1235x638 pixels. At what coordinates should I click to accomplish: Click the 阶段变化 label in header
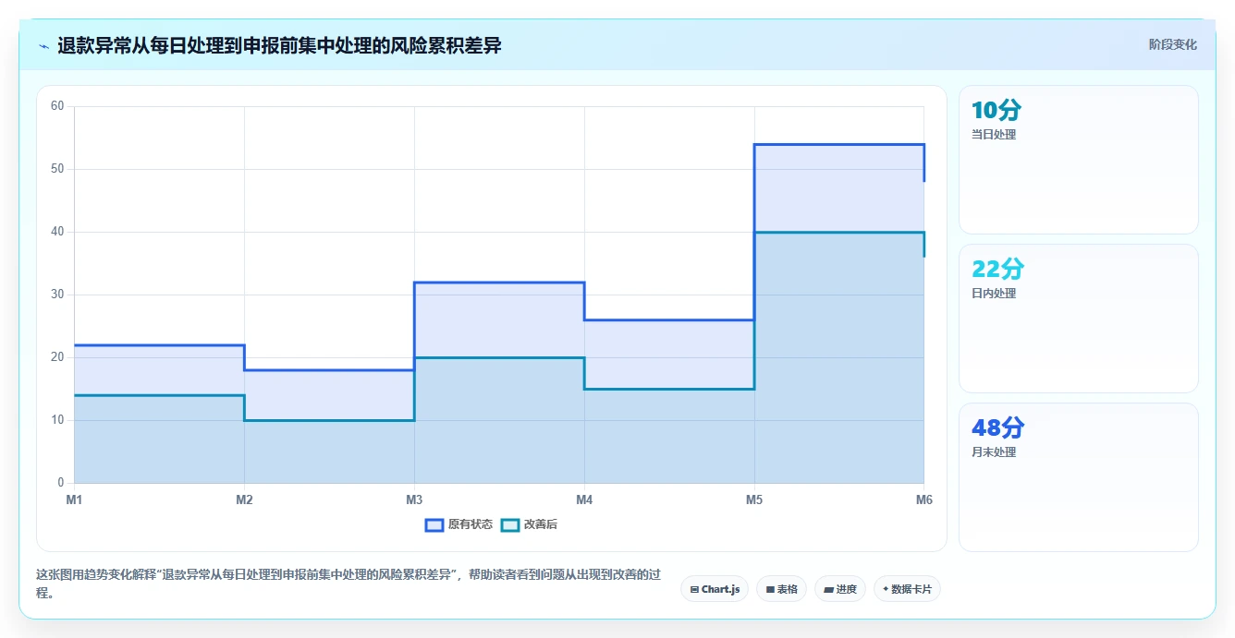pos(1172,44)
